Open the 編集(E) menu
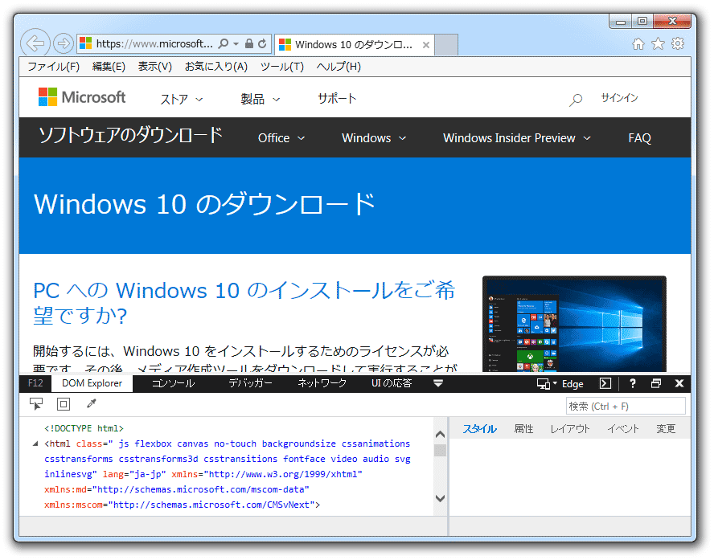714x560 pixels. click(109, 67)
